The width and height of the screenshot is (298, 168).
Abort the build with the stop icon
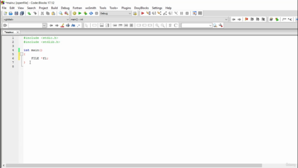(96, 14)
